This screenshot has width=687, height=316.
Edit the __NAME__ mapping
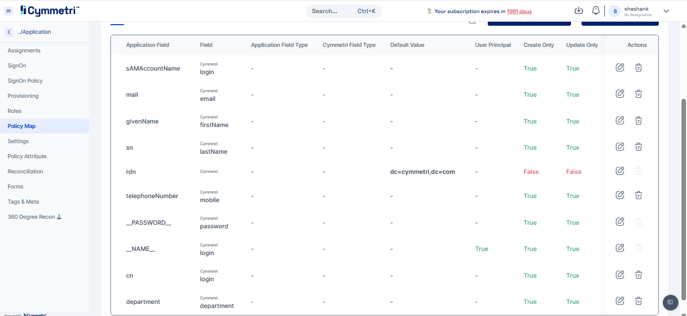tap(620, 248)
